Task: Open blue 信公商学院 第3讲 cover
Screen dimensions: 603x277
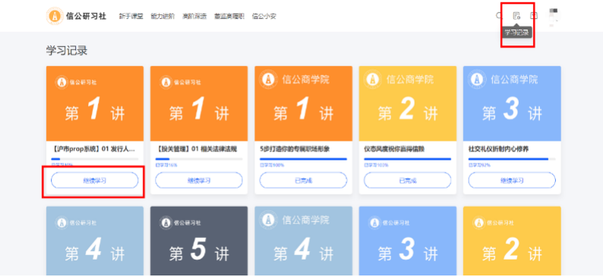Action: 512,104
